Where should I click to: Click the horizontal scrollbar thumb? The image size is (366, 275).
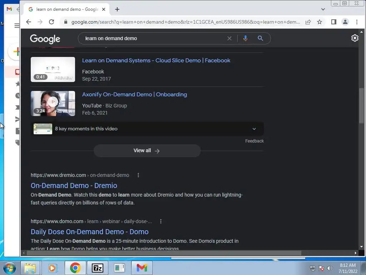(x=164, y=253)
